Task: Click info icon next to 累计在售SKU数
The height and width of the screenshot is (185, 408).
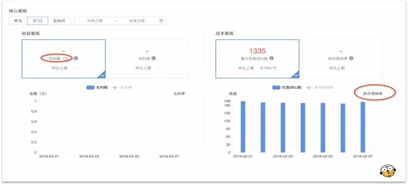Action: (271, 58)
